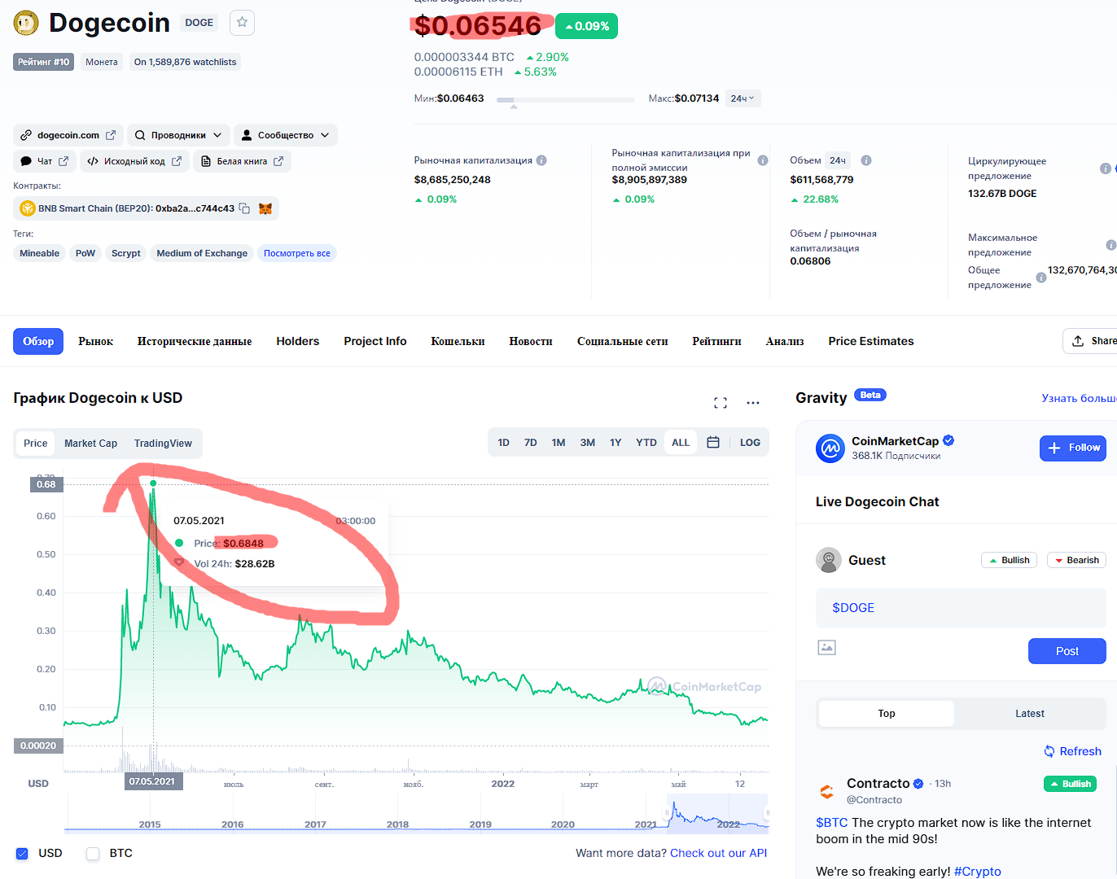
Task: Add the token to MetaMask via fox icon
Action: [265, 208]
